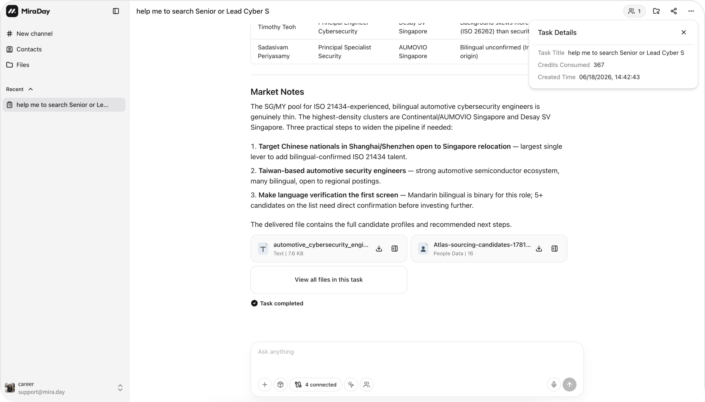
Task: Click the sparkle cursor icon in composer
Action: click(351, 384)
